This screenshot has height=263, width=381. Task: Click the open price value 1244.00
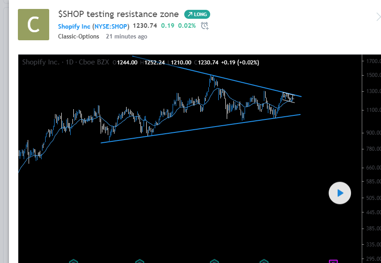(x=127, y=63)
